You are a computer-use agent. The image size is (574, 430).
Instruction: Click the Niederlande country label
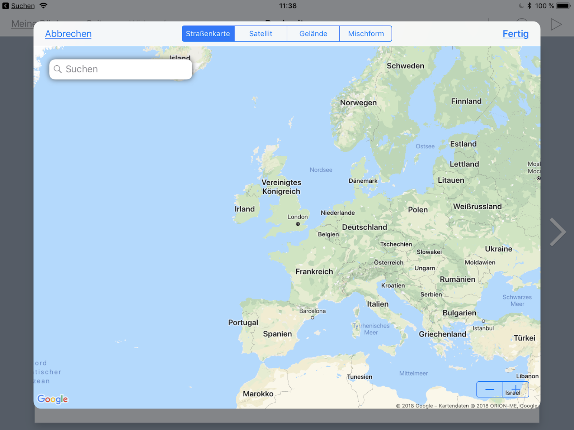(x=338, y=213)
